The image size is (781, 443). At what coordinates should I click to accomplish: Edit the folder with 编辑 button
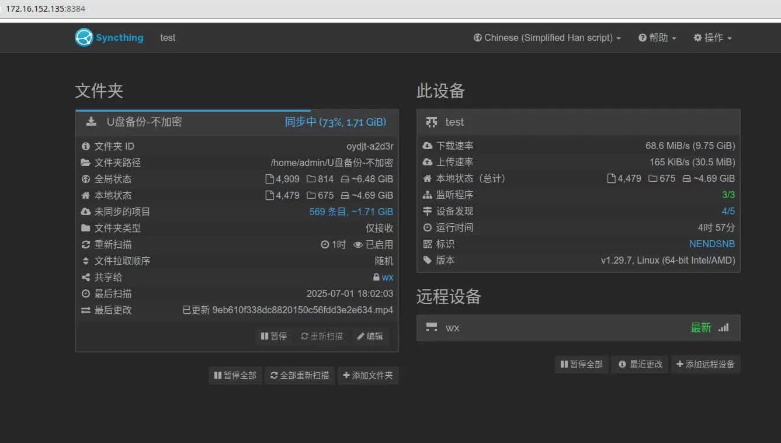pos(370,336)
